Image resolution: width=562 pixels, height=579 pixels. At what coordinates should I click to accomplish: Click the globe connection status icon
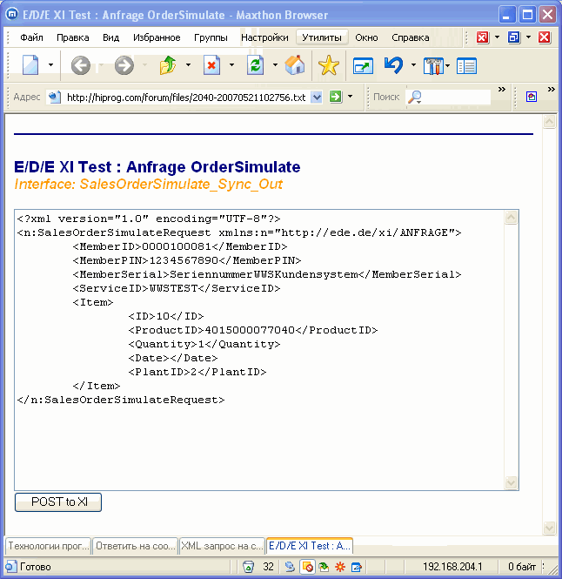(290, 567)
